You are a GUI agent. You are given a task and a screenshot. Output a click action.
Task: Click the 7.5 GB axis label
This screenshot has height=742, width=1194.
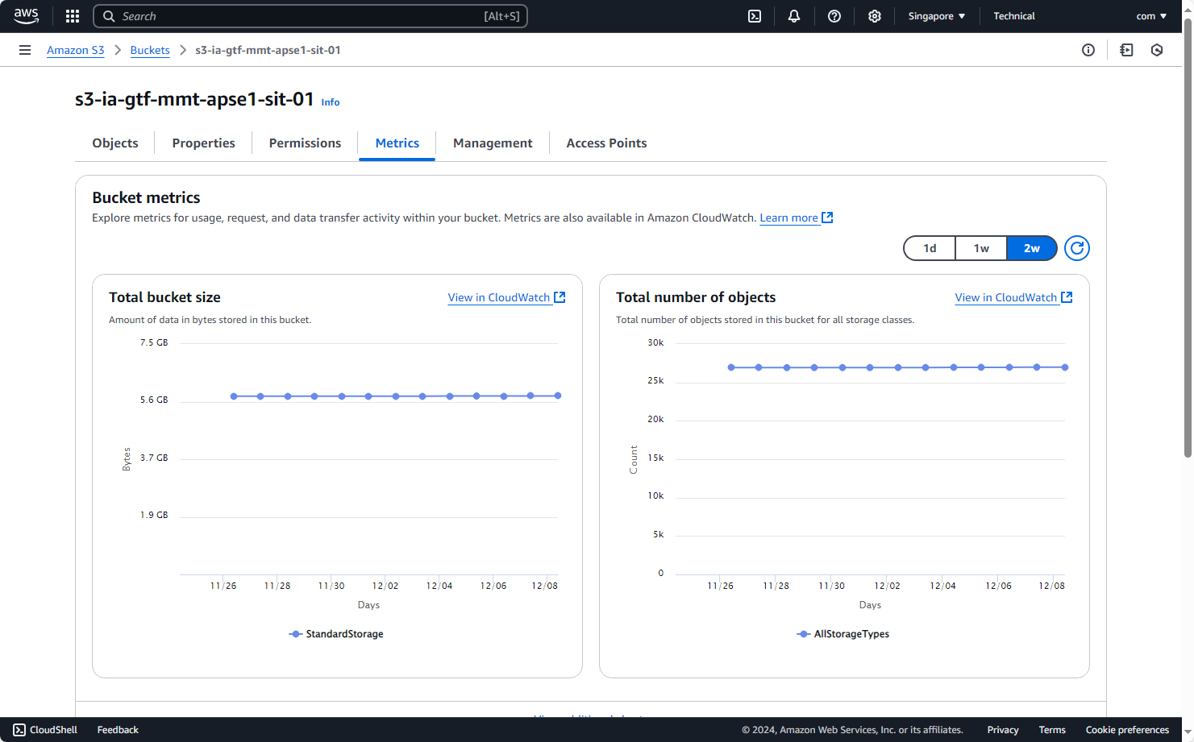[x=154, y=342]
